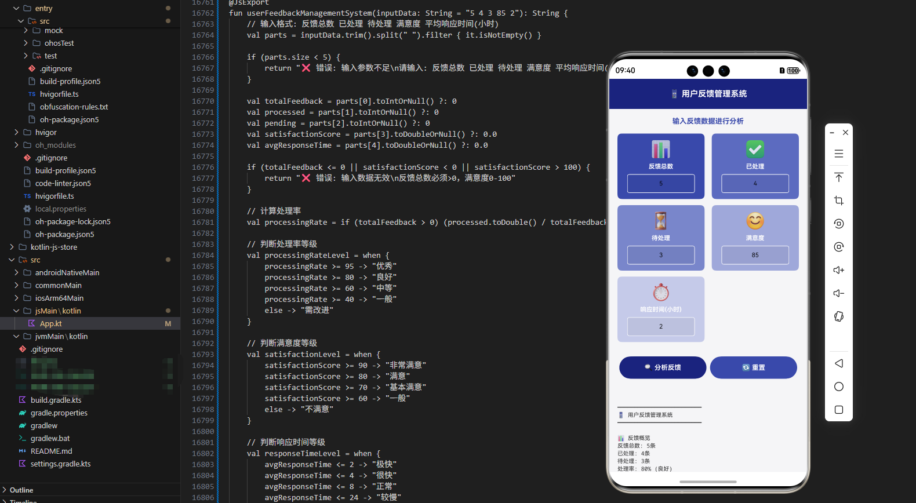The image size is (916, 503).
Task: Click the fun userFeedbackManagementSystem declaration line
Action: coord(398,13)
